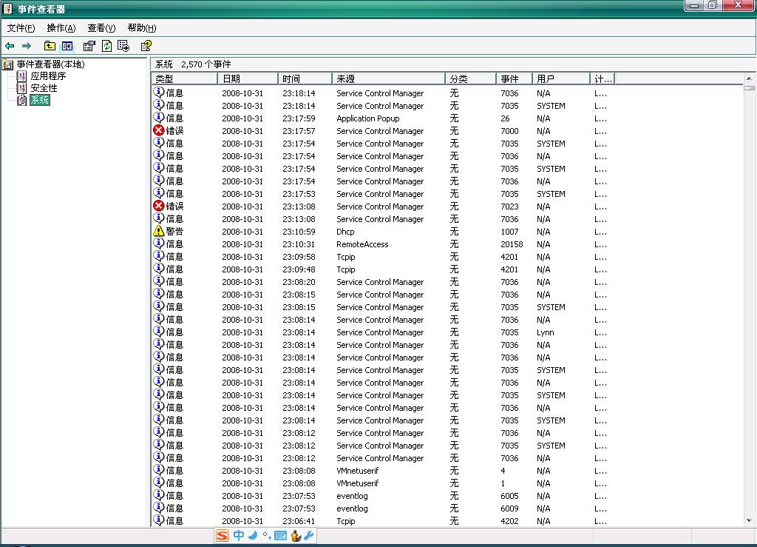The image size is (757, 547).
Task: Select the 应用程序 log in tree
Action: (48, 76)
